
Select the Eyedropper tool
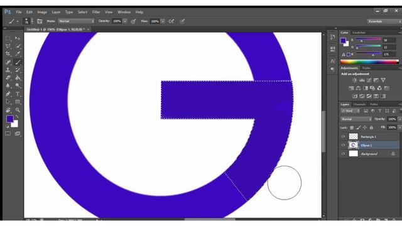(x=18, y=54)
